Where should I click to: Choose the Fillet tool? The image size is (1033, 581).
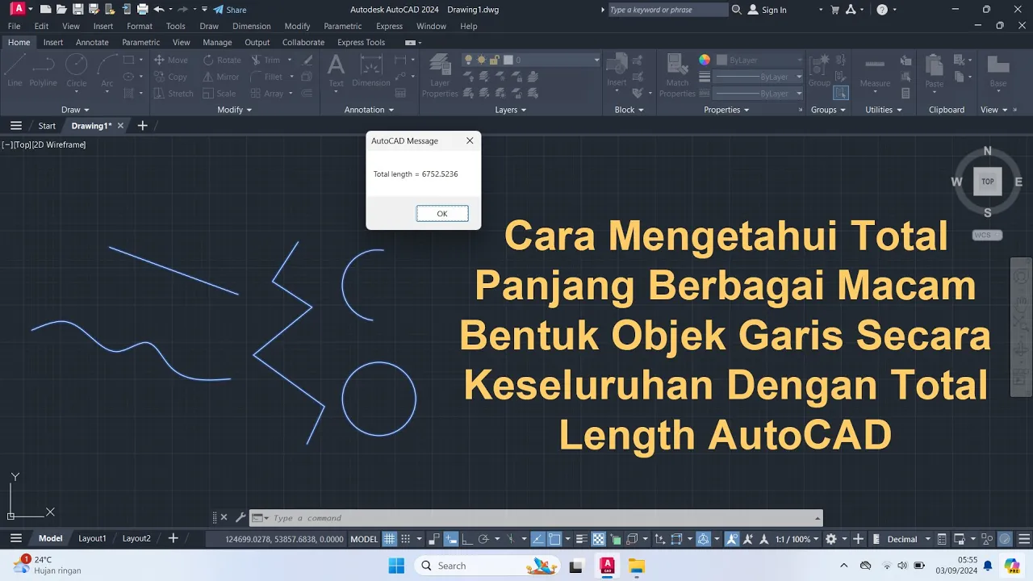266,77
